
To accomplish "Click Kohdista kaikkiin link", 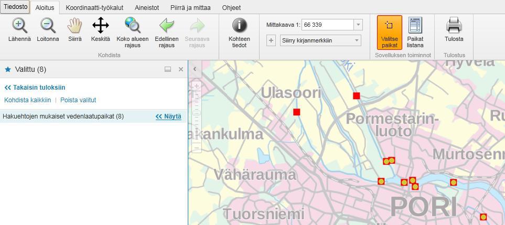I will tap(27, 100).
